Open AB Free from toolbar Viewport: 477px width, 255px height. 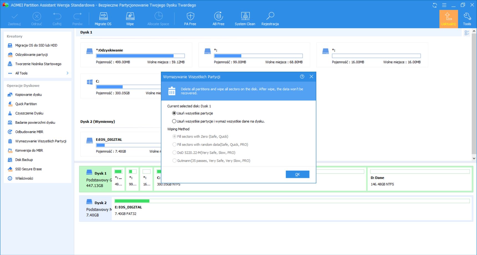[x=219, y=19]
